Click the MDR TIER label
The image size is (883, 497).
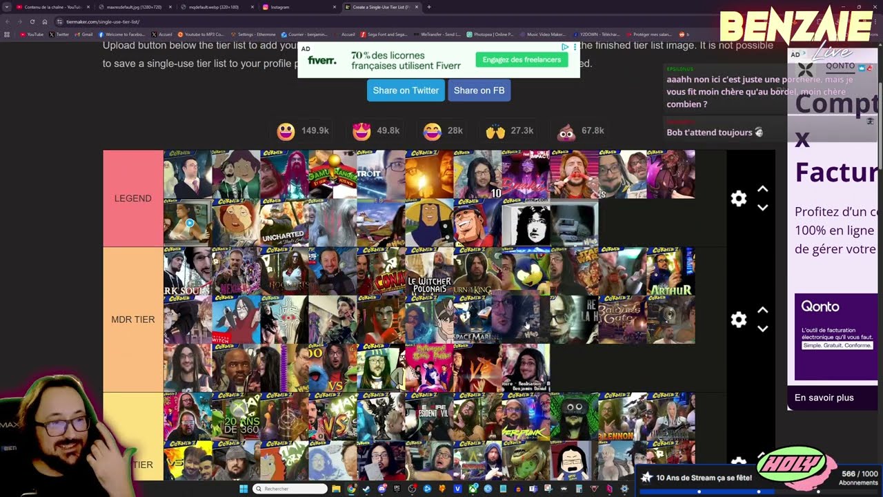point(133,320)
